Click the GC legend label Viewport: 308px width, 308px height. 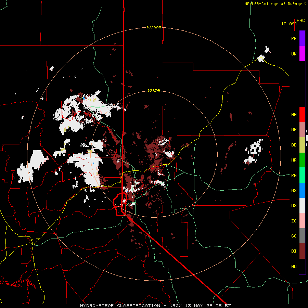[294, 236]
